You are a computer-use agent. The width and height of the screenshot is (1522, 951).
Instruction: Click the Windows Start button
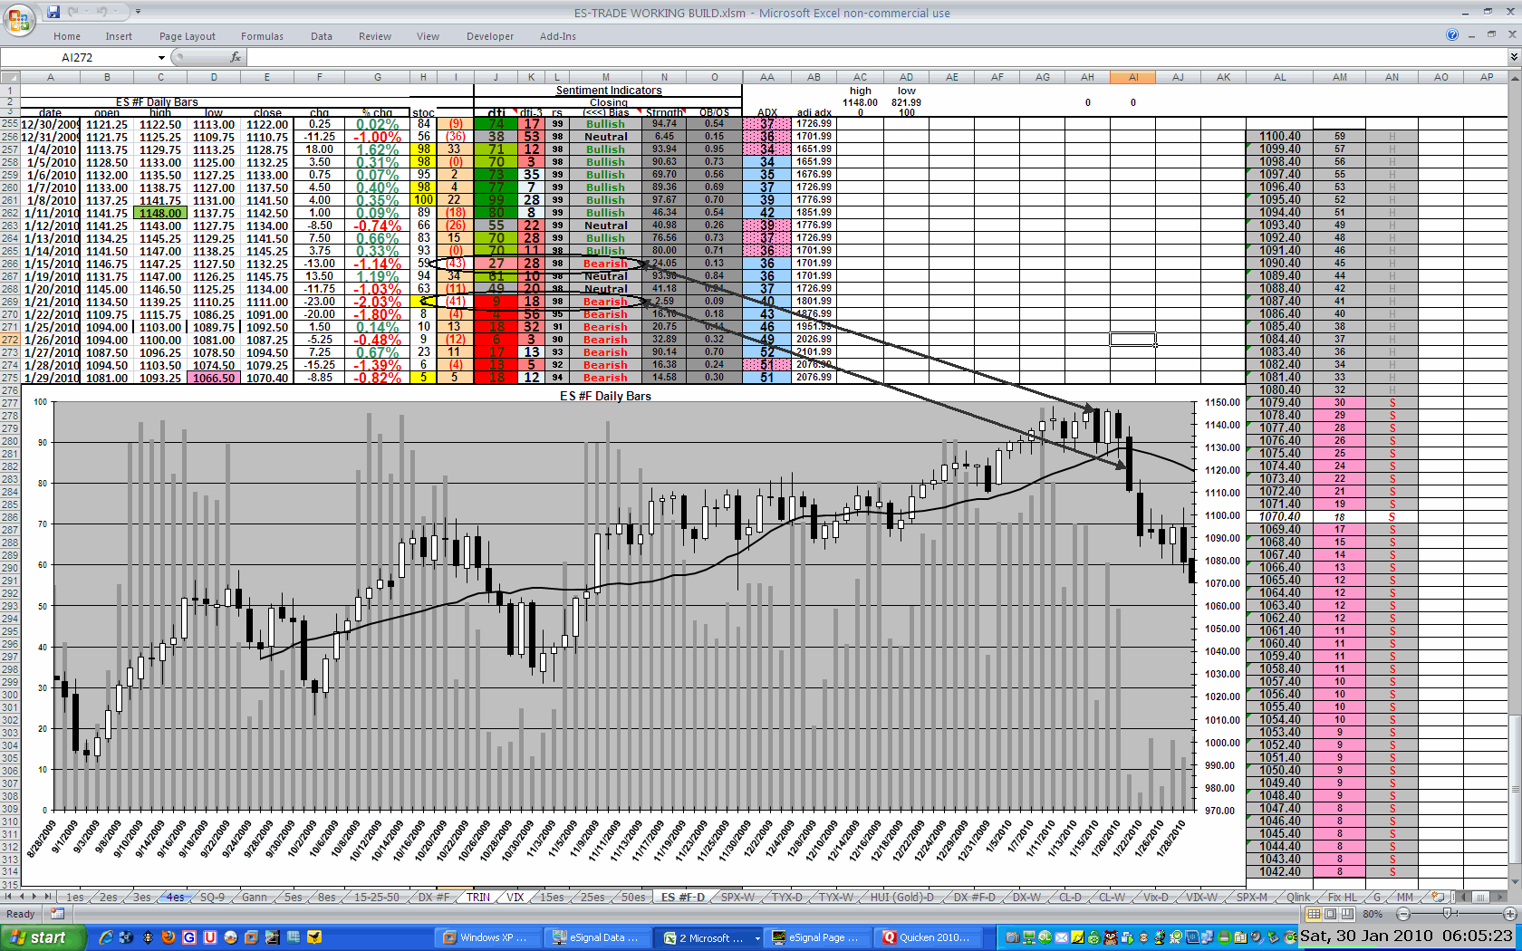pos(43,937)
